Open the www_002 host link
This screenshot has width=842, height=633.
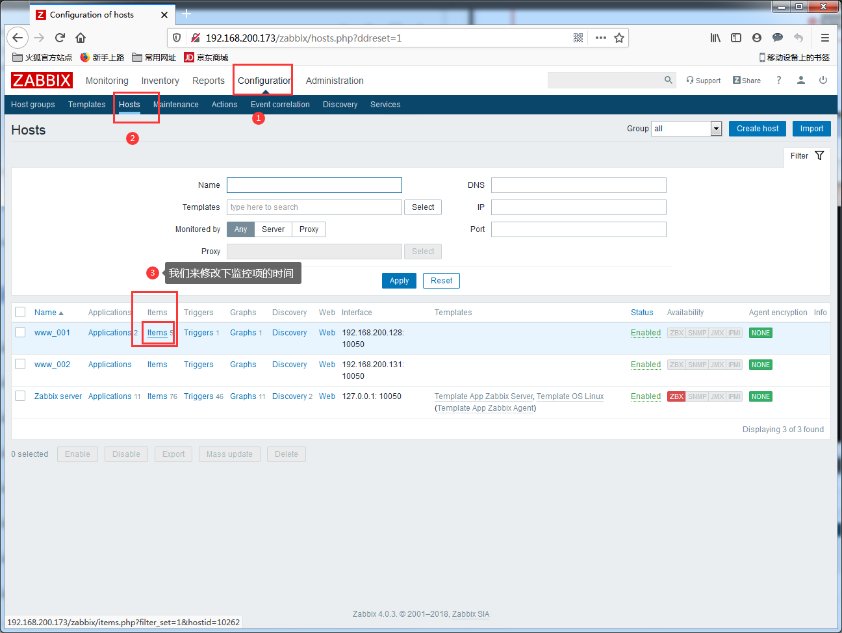click(x=52, y=365)
